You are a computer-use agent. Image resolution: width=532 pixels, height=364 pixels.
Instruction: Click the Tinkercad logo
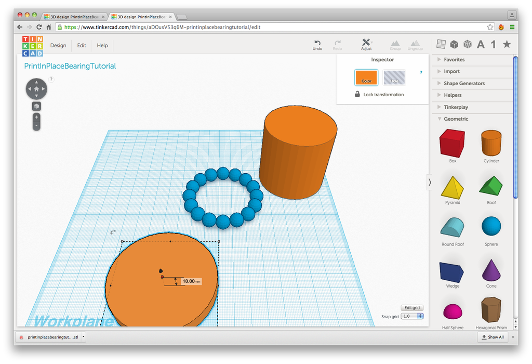33,46
